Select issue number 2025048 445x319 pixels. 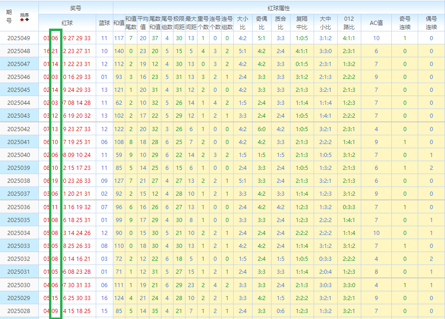[x=19, y=51]
